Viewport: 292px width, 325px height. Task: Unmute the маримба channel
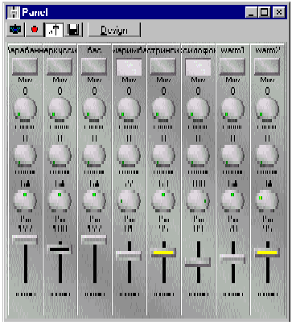[129, 67]
